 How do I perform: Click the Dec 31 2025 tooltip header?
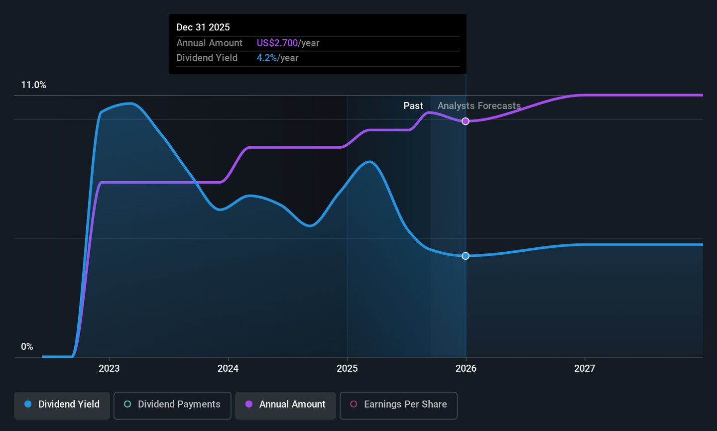203,27
